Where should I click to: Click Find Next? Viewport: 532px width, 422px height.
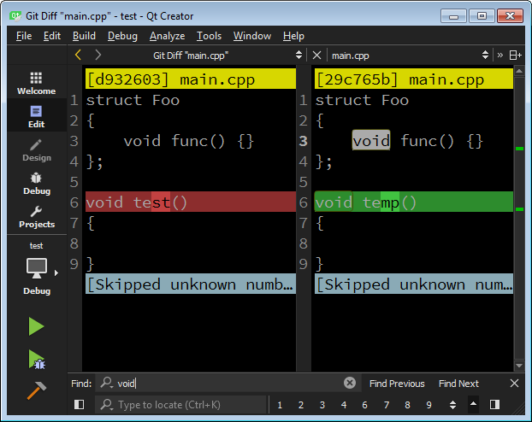pos(458,384)
